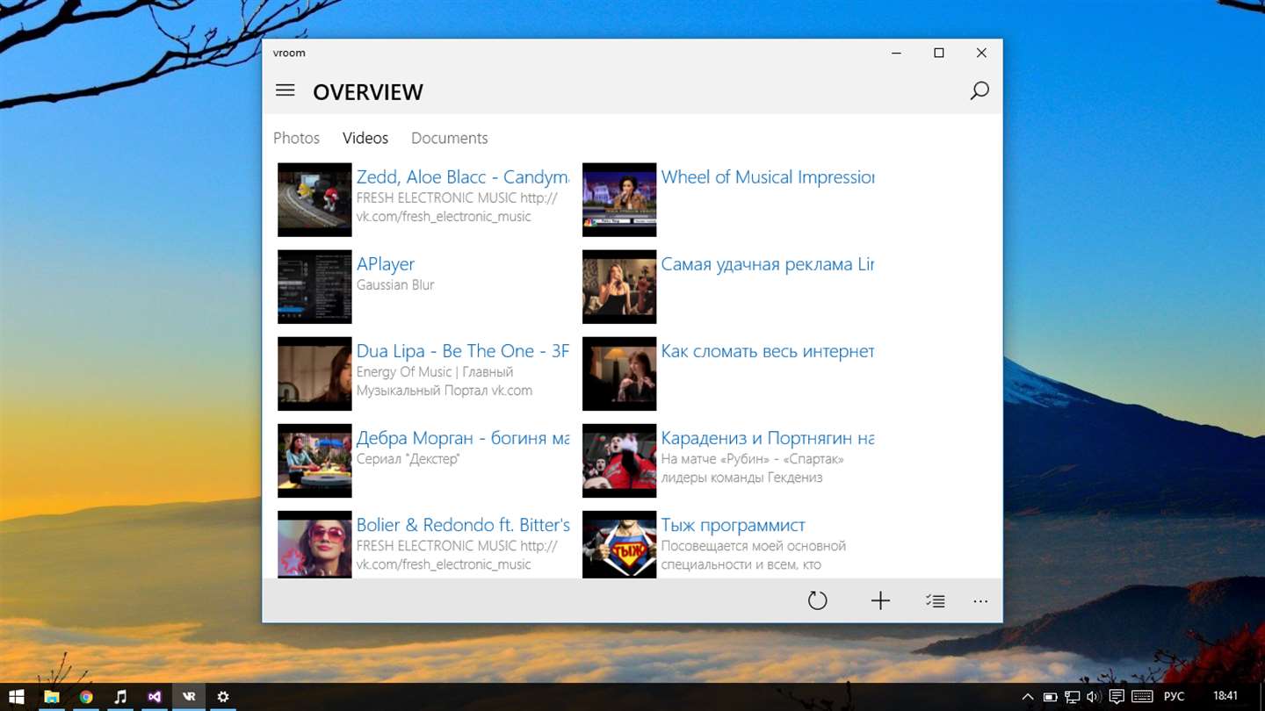The height and width of the screenshot is (711, 1265).
Task: Open the volume control in the system tray
Action: pyautogui.click(x=1094, y=697)
